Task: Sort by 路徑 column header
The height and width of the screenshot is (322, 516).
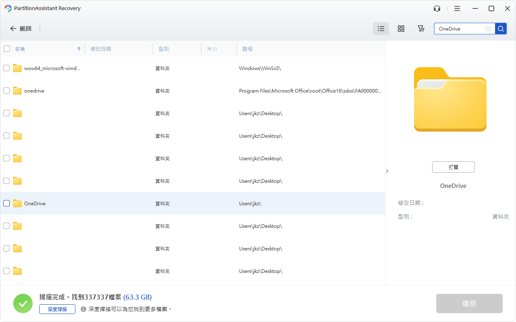Action: (x=248, y=49)
